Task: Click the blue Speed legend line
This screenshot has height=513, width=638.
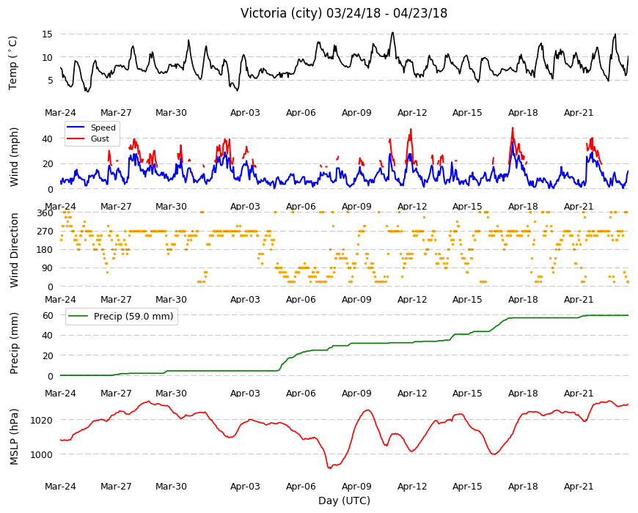Action: pyautogui.click(x=76, y=128)
